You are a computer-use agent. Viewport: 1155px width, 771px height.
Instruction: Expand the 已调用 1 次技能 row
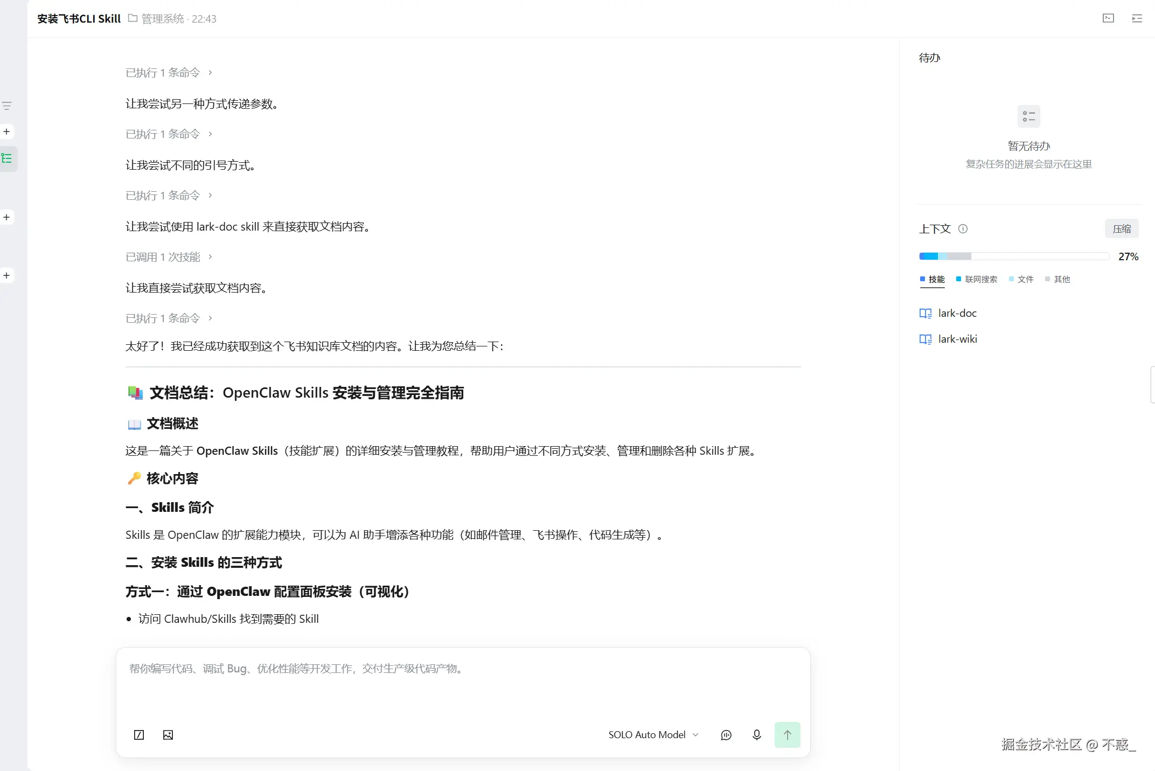point(169,257)
